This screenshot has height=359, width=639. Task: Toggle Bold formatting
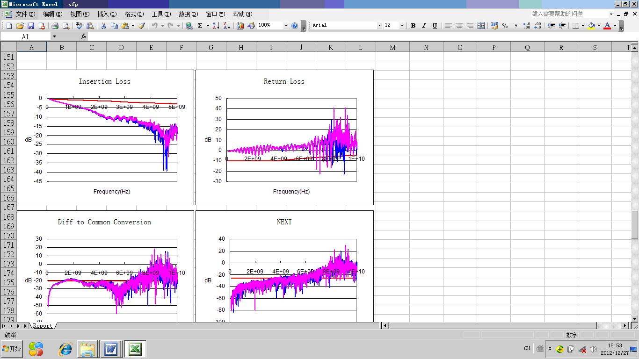click(x=413, y=26)
